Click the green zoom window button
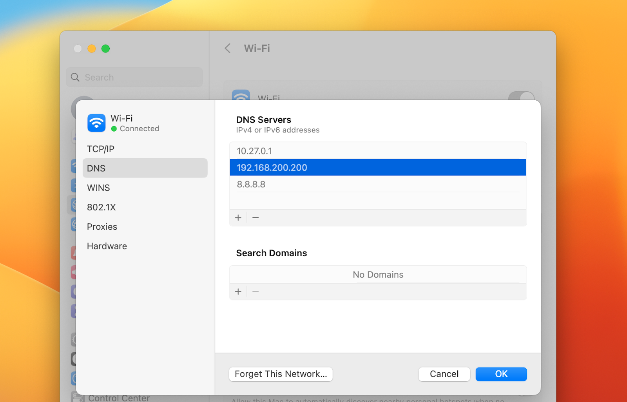Screen dimensions: 627x402 click(105, 49)
